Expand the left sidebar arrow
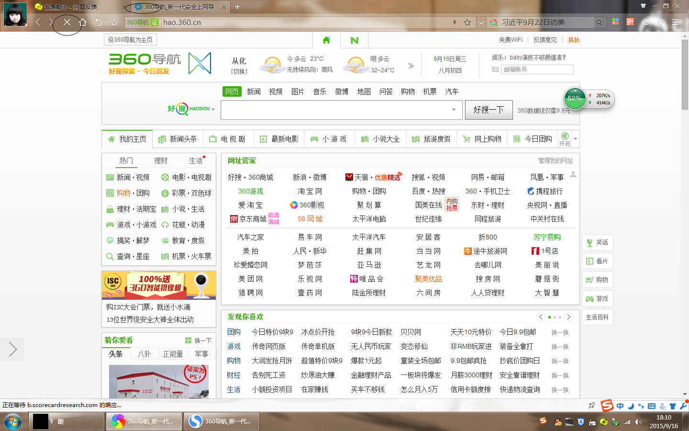This screenshot has height=431, width=689. tap(11, 349)
